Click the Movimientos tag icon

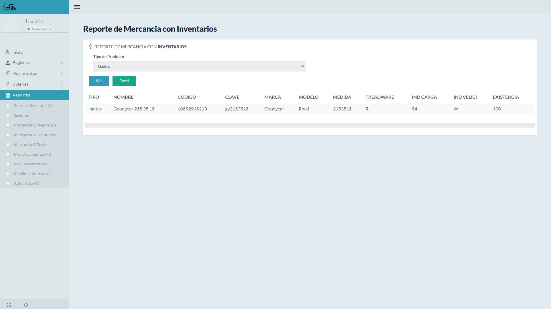point(8,73)
